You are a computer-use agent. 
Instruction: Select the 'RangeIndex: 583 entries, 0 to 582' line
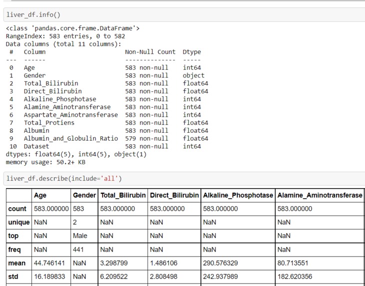click(x=65, y=36)
